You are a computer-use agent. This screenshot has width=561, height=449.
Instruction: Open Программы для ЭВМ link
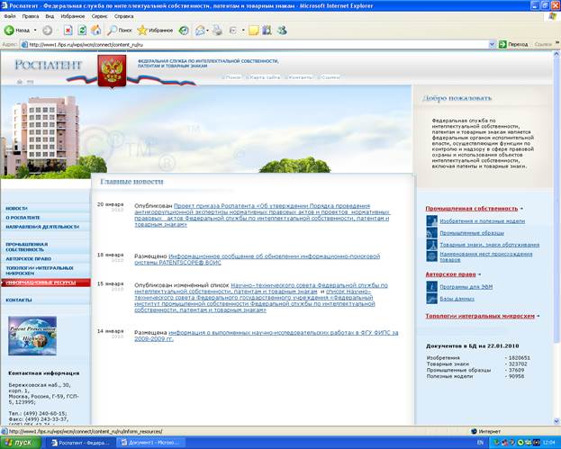coord(466,287)
